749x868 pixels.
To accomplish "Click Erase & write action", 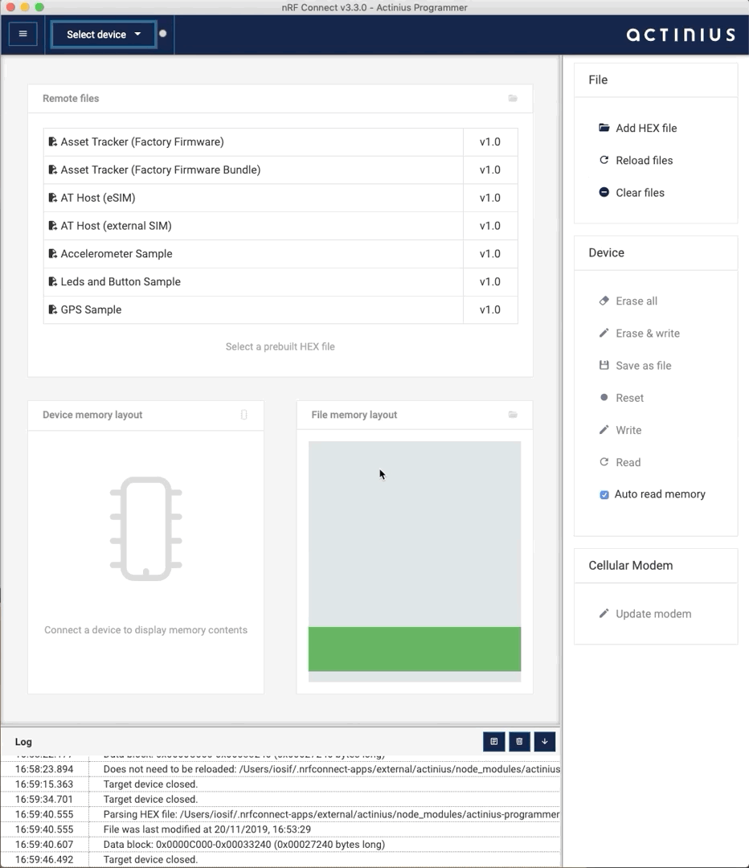I will pyautogui.click(x=640, y=334).
